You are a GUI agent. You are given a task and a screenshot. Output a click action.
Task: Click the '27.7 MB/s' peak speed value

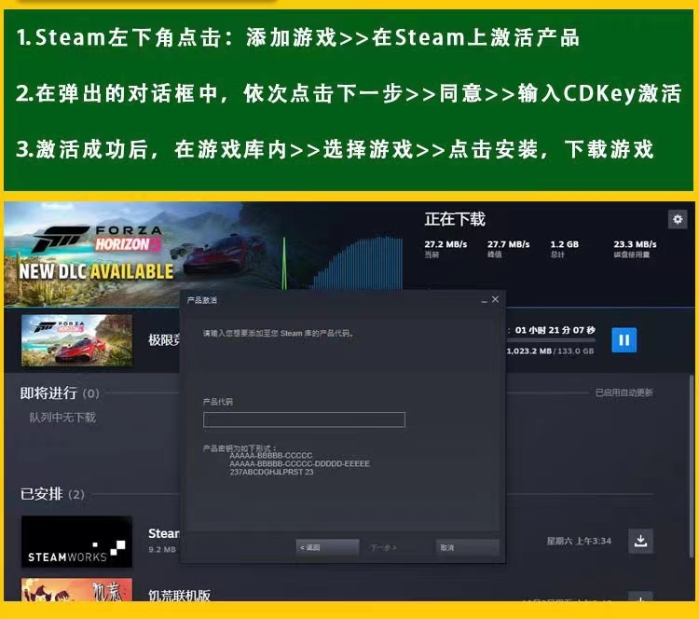point(509,244)
